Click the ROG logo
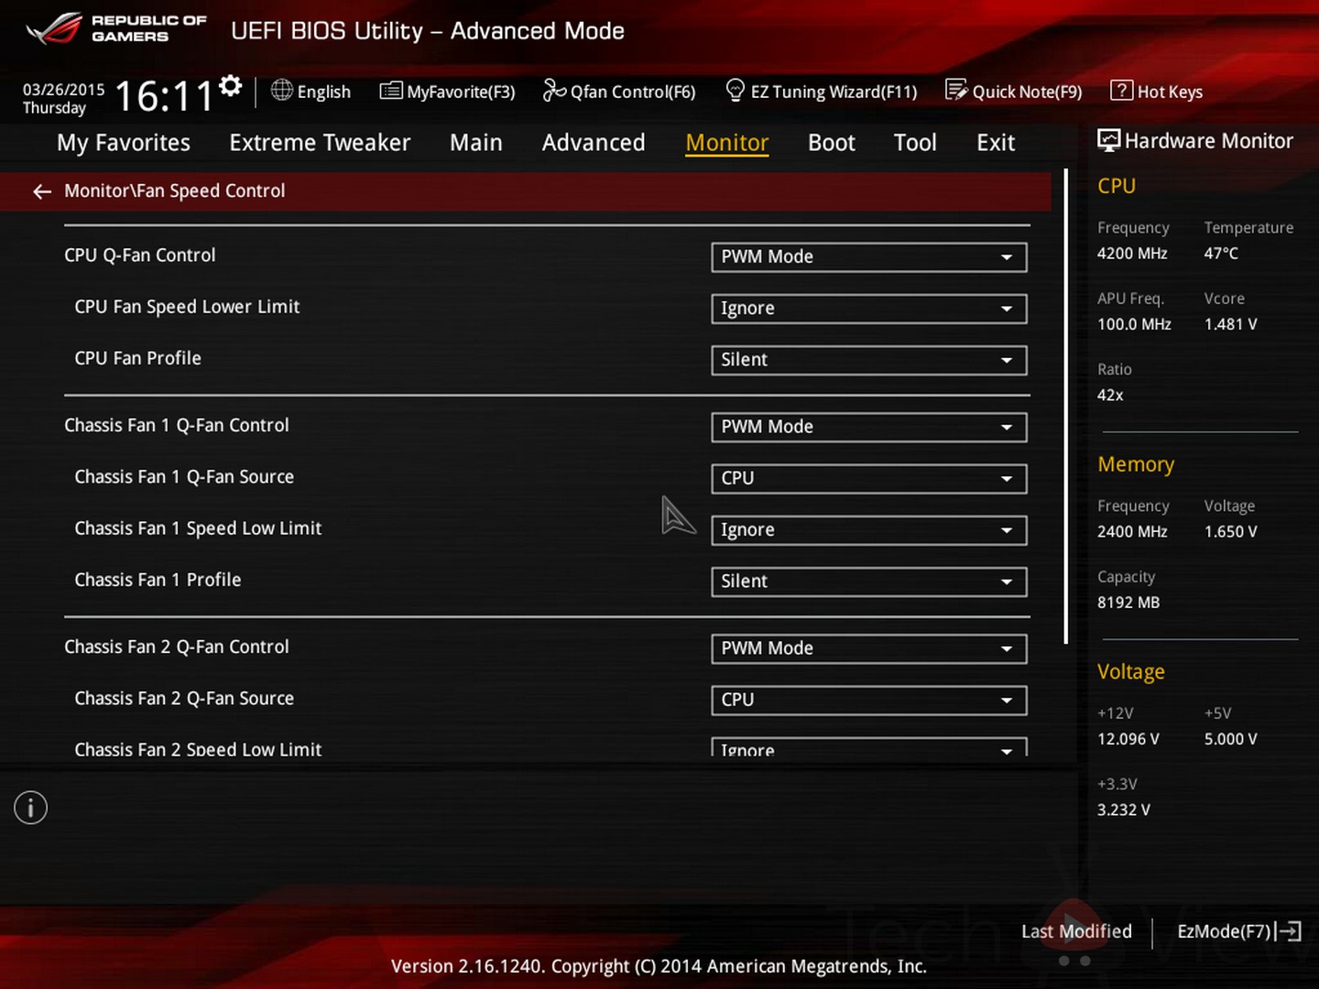Image resolution: width=1319 pixels, height=989 pixels. pyautogui.click(x=54, y=29)
